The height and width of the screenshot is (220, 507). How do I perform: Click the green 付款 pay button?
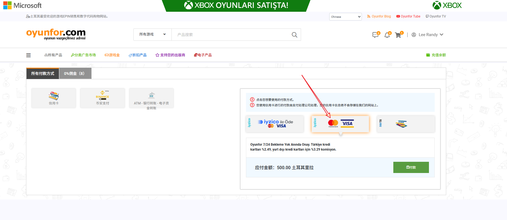coord(411,167)
